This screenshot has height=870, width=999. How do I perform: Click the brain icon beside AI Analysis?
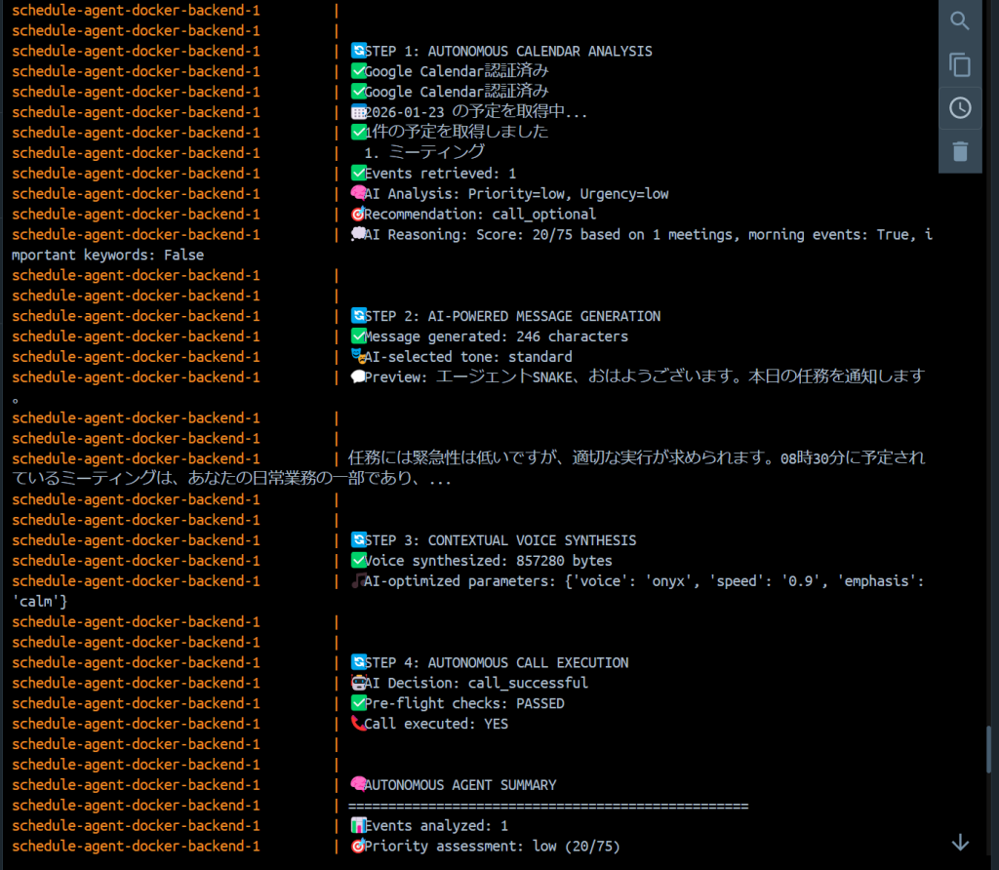pos(357,194)
